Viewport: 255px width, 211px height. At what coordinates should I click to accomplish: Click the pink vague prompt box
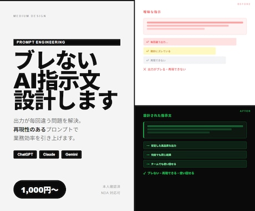pos(195,26)
